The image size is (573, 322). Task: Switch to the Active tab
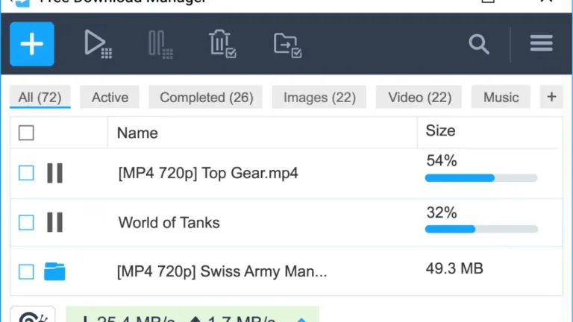click(110, 97)
